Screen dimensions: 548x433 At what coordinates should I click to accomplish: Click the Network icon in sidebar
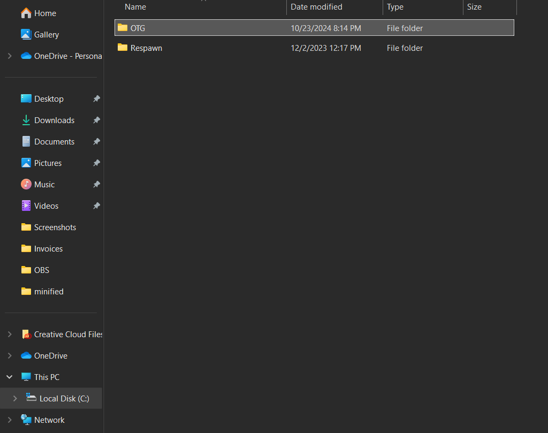click(x=26, y=420)
